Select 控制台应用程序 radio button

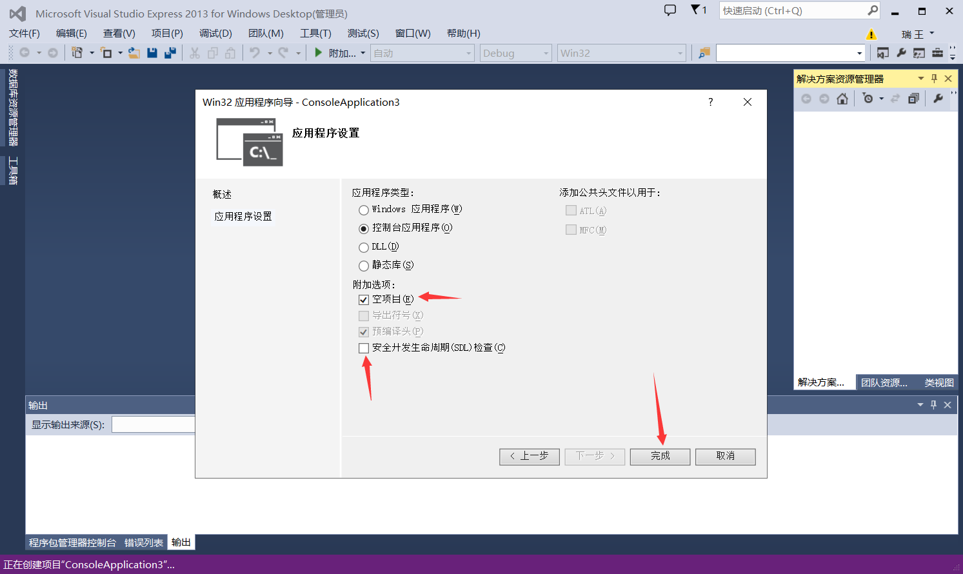tap(364, 228)
